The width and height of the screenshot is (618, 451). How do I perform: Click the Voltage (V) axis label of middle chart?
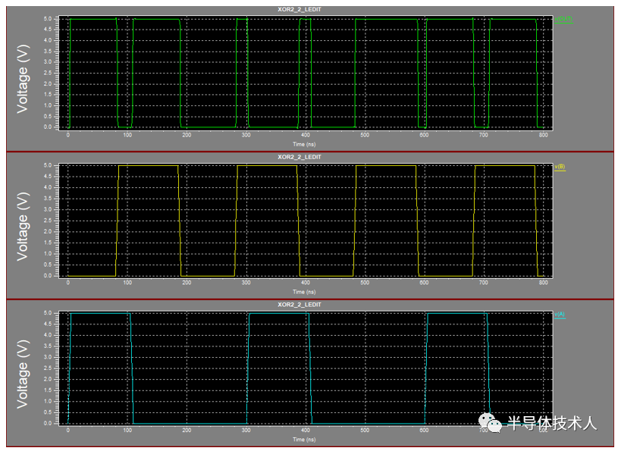[23, 227]
